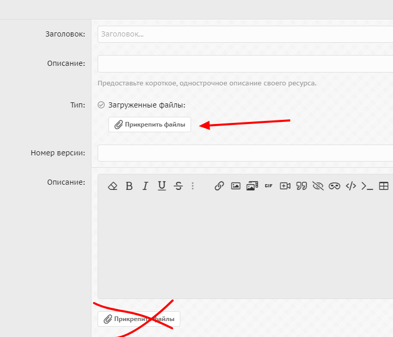
Task: Click hint text 'Предоставьте короткое, однострочное описание'
Action: point(207,83)
